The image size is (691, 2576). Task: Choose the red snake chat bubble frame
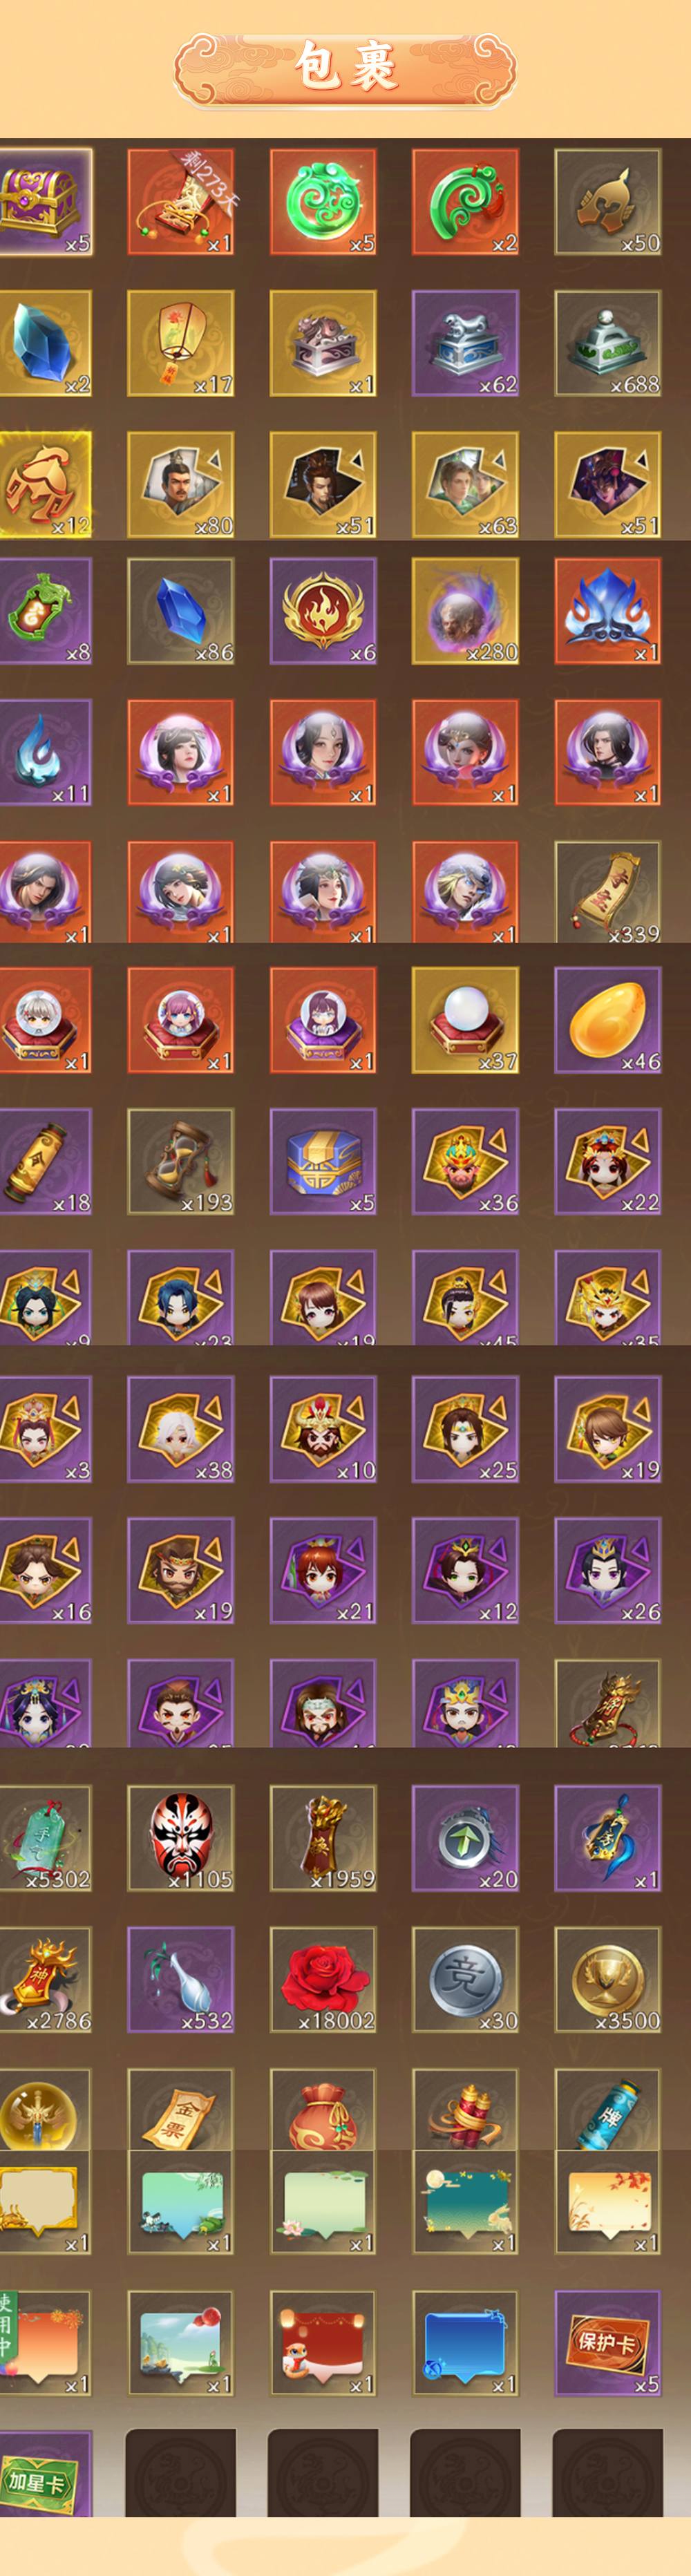[323, 2343]
